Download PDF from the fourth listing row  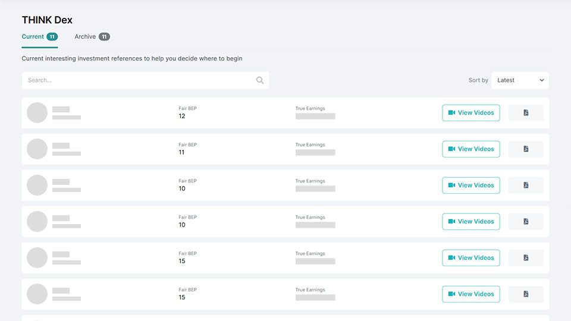coord(526,222)
